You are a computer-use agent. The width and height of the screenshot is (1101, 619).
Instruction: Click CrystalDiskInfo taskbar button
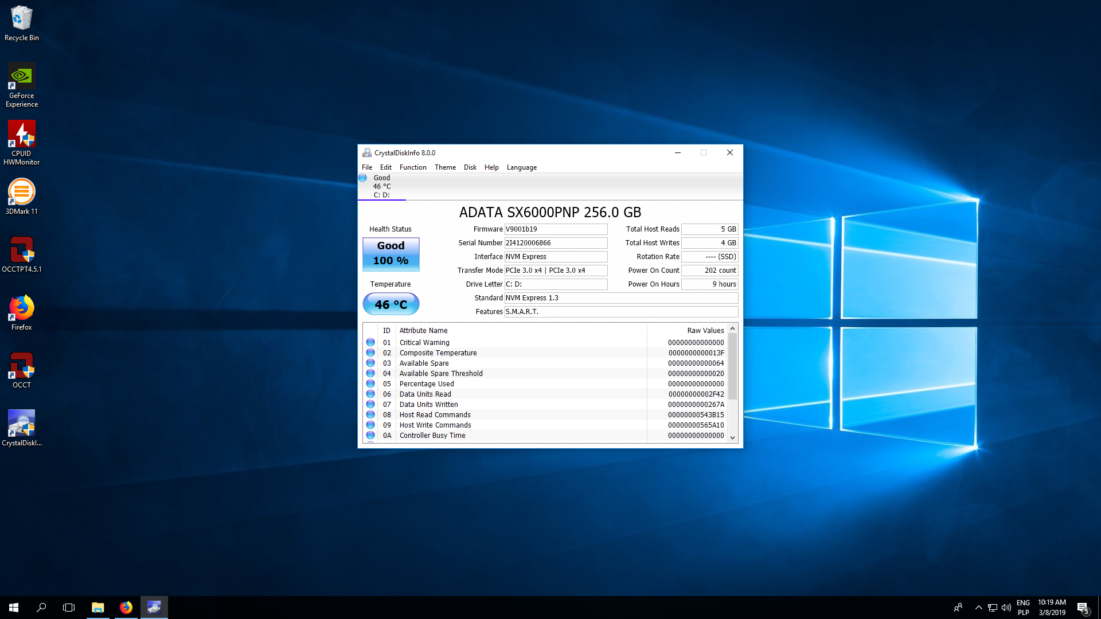(x=154, y=608)
